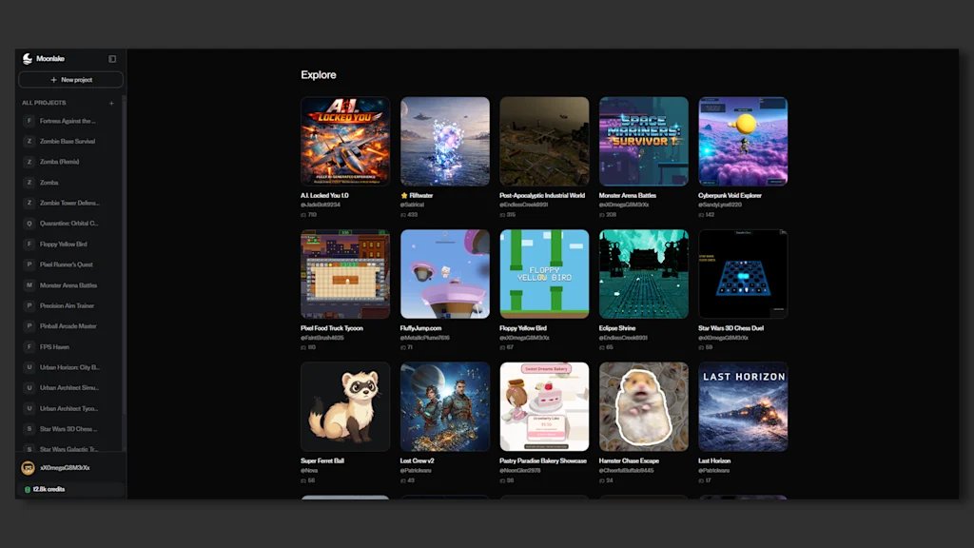974x548 pixels.
Task: Click the green credits icon
Action: point(28,489)
